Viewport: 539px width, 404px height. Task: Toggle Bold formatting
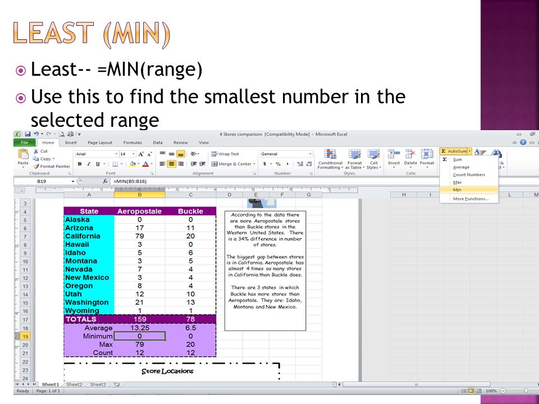pos(80,164)
